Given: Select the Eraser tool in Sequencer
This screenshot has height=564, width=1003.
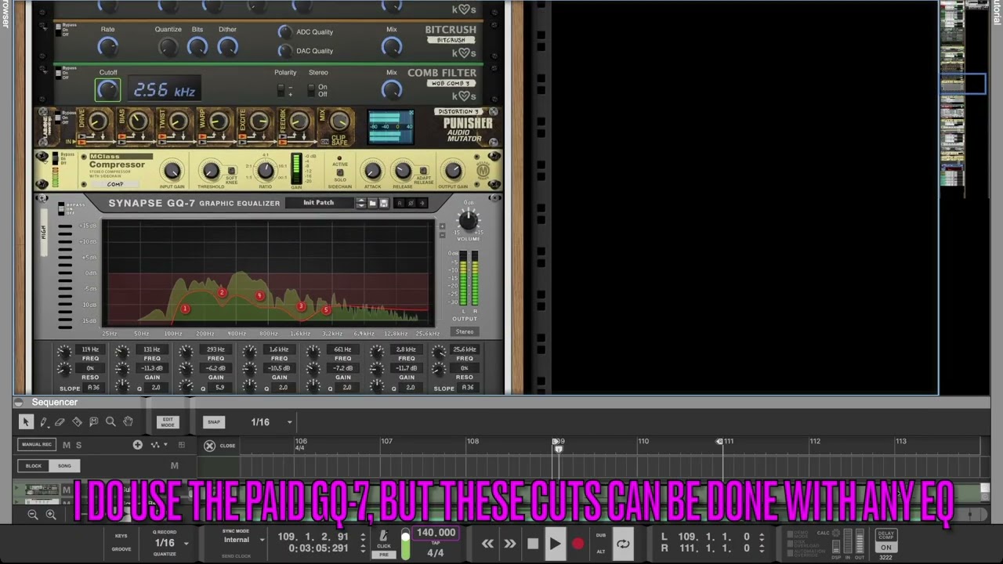Looking at the screenshot, I should [x=60, y=421].
